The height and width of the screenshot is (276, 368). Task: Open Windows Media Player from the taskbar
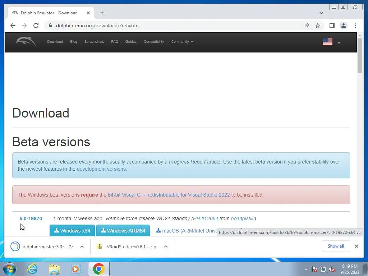coord(75,269)
